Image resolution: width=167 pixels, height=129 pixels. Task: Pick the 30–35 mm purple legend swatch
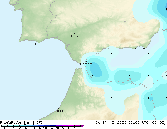pos(59,126)
